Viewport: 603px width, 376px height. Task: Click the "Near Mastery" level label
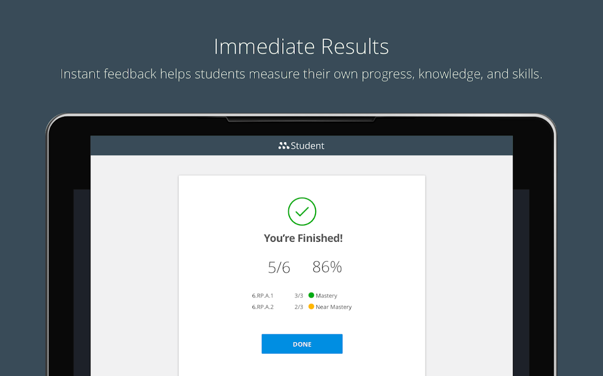pos(334,307)
